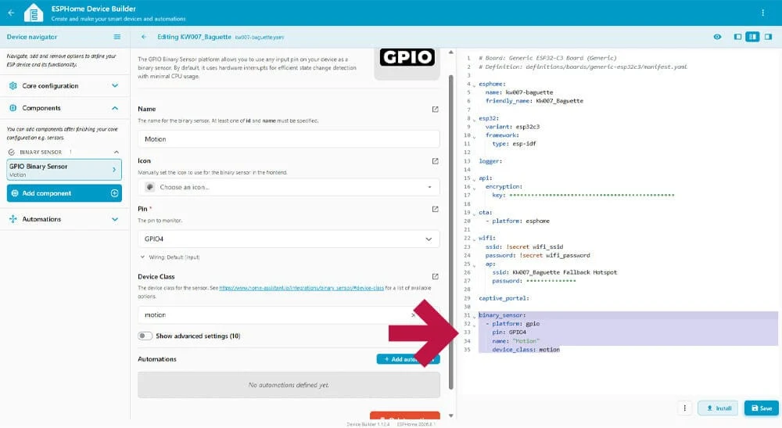Click the Add component button
This screenshot has height=428, width=782.
click(x=64, y=193)
